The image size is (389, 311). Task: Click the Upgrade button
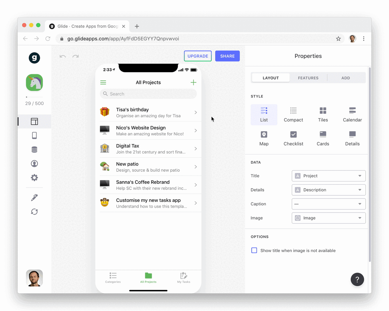(x=198, y=56)
